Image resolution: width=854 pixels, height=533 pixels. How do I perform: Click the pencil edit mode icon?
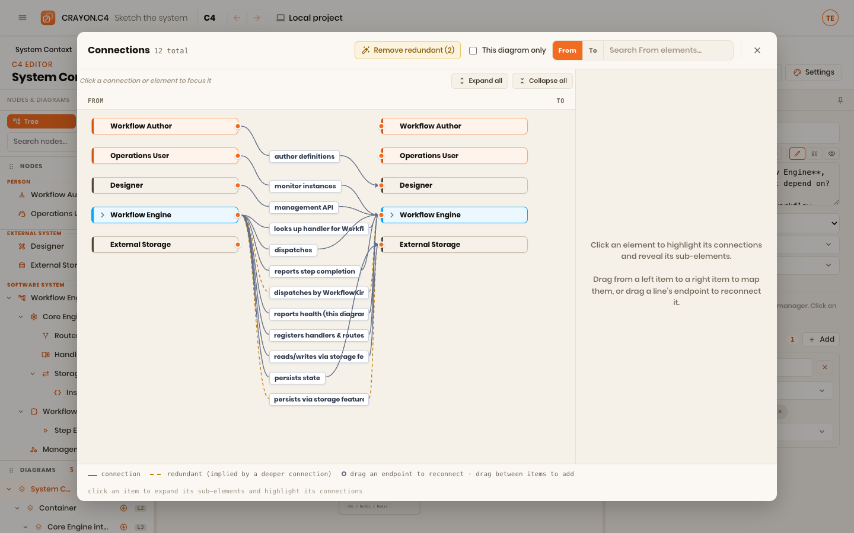tap(797, 153)
